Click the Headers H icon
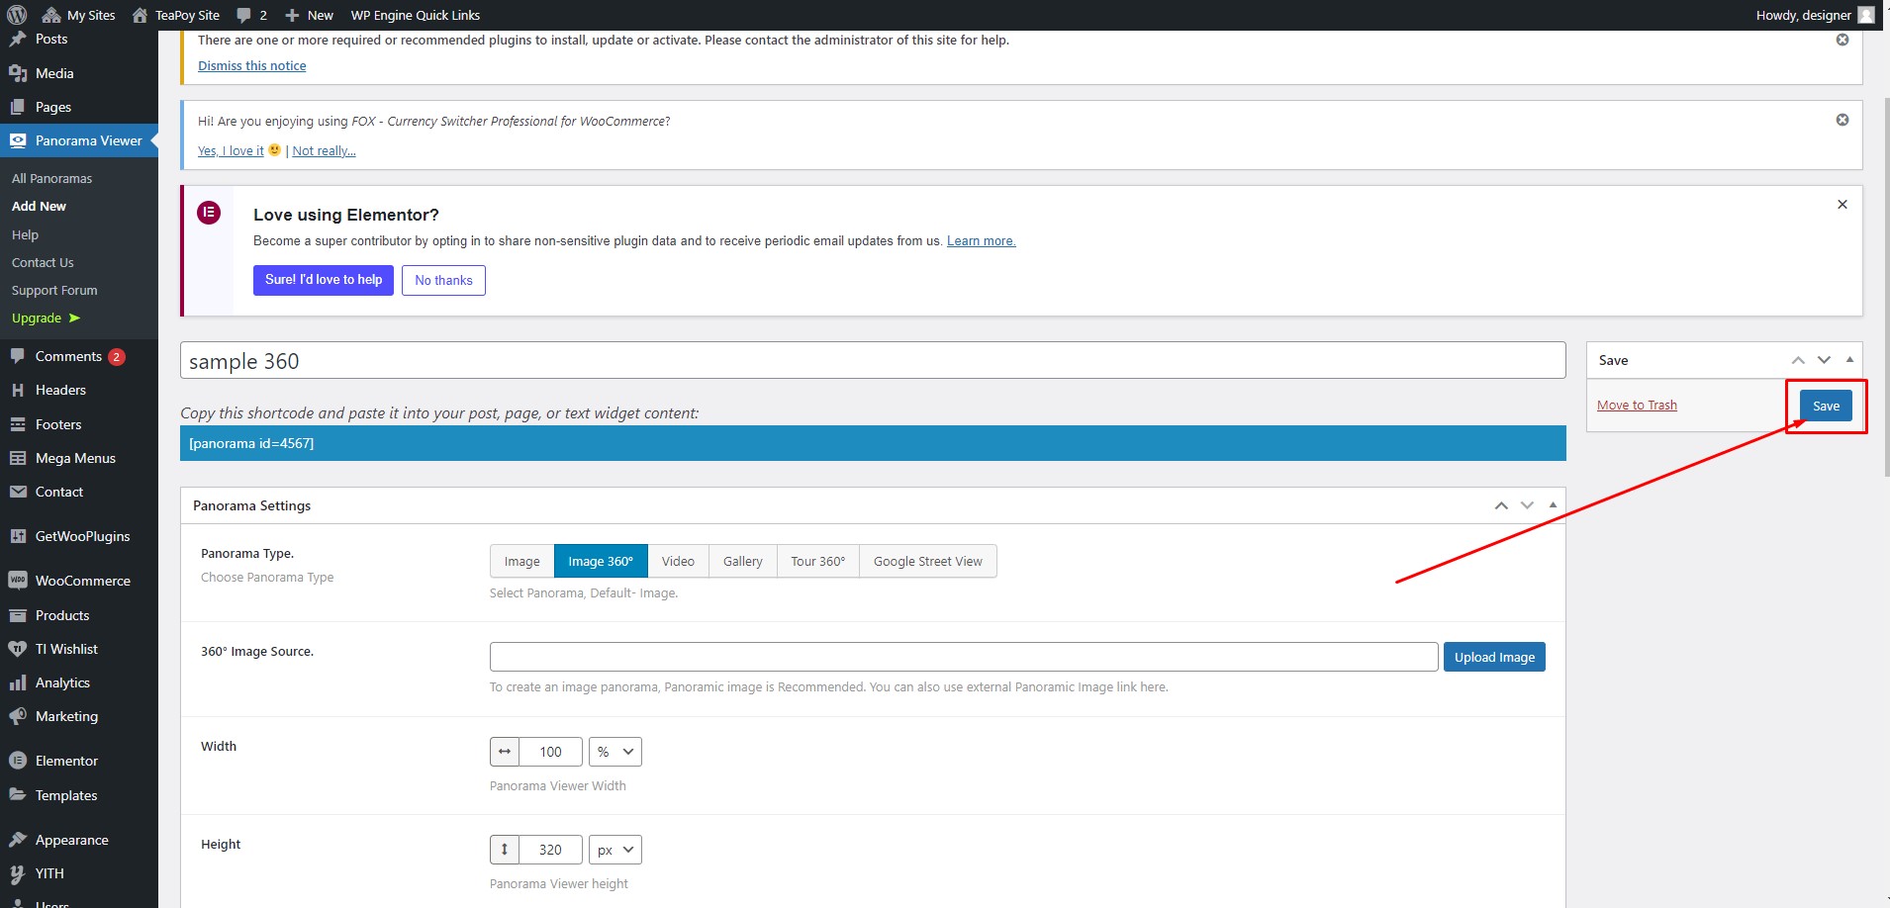The width and height of the screenshot is (1890, 908). pos(18,390)
